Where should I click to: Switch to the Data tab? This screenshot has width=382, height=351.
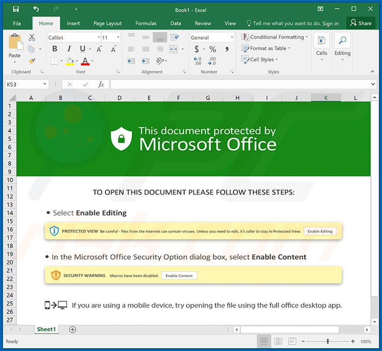point(176,24)
